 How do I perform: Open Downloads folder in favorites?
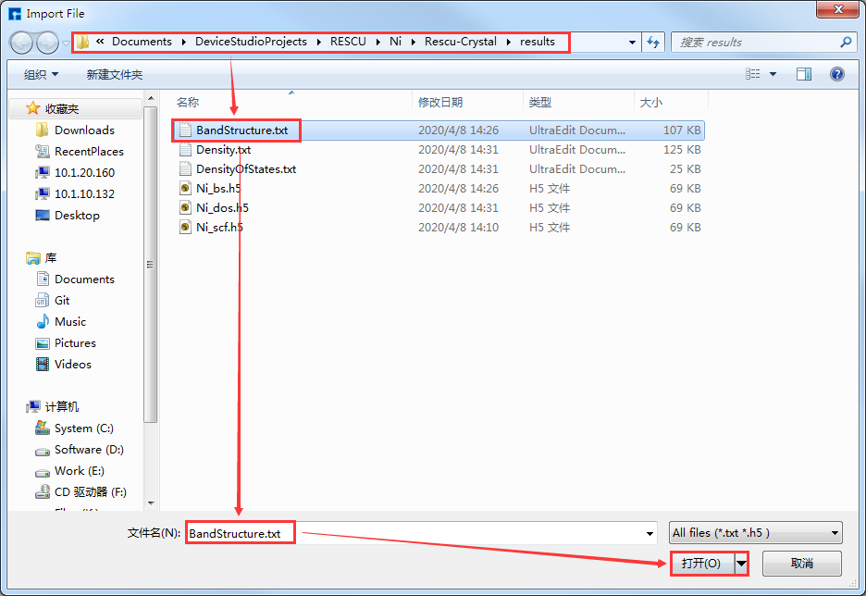coord(84,130)
